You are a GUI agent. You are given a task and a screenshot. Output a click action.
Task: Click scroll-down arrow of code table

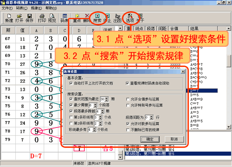click(120, 157)
